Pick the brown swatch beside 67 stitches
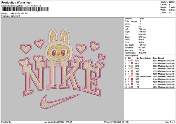Screen dimensions: 176x124 (x=132, y=84)
